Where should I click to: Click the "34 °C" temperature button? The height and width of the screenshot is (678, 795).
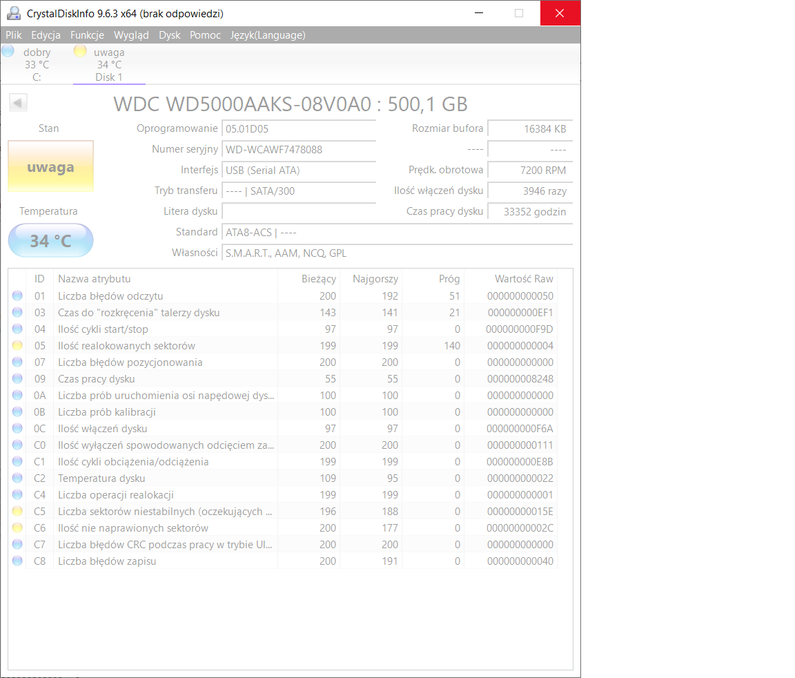point(50,240)
